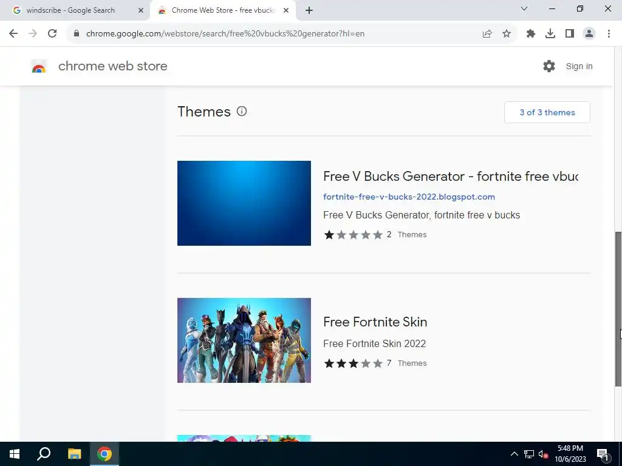Click the star rating of Free V Bucks Generator
The width and height of the screenshot is (622, 466).
click(x=353, y=235)
